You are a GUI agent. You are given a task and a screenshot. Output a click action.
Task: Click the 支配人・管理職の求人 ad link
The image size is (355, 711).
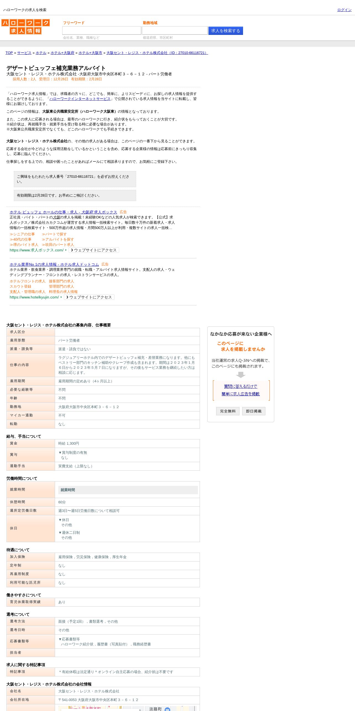pos(28,292)
